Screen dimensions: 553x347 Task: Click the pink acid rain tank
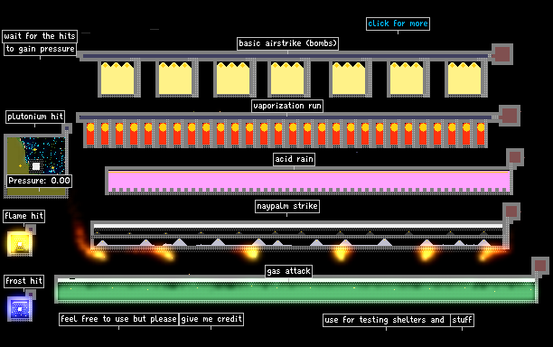coord(309,181)
